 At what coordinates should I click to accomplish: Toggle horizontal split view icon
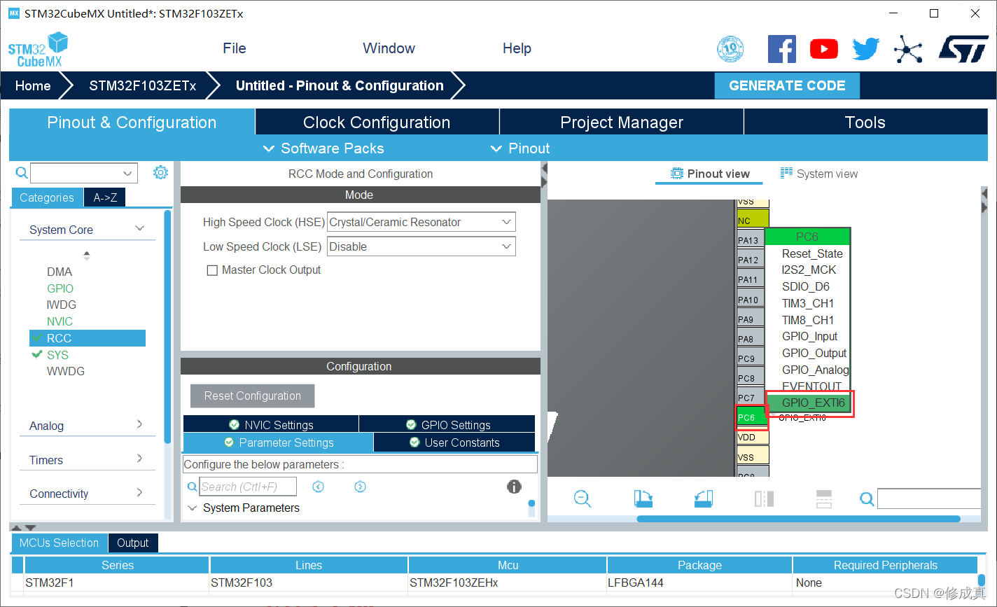pyautogui.click(x=824, y=498)
